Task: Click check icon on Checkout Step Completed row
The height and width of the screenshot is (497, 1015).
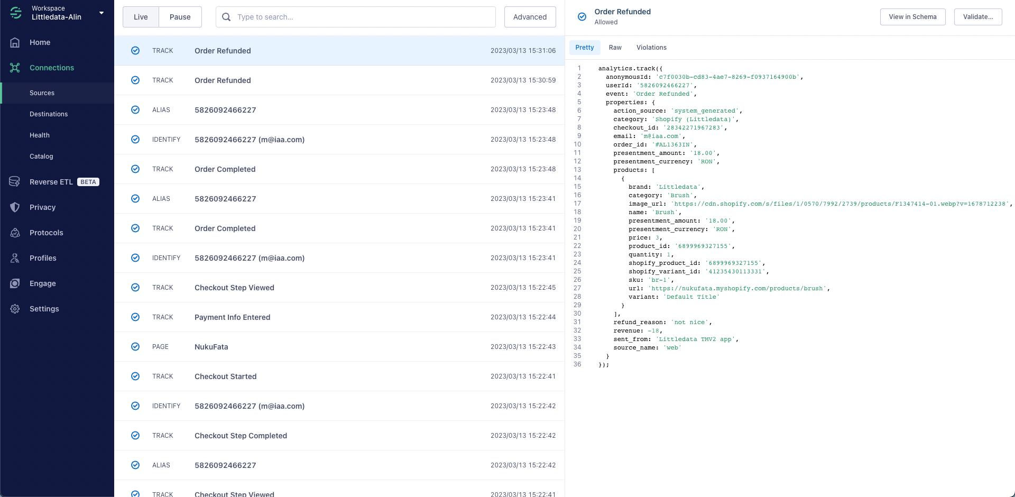Action: (x=135, y=436)
